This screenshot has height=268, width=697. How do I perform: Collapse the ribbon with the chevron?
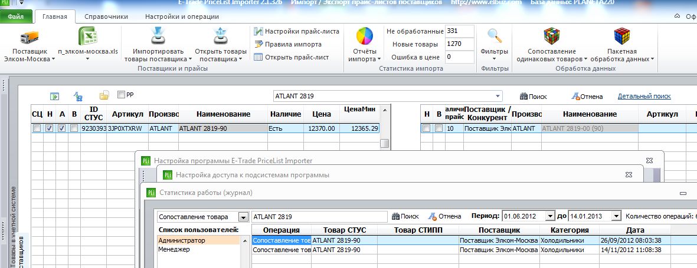(x=677, y=16)
